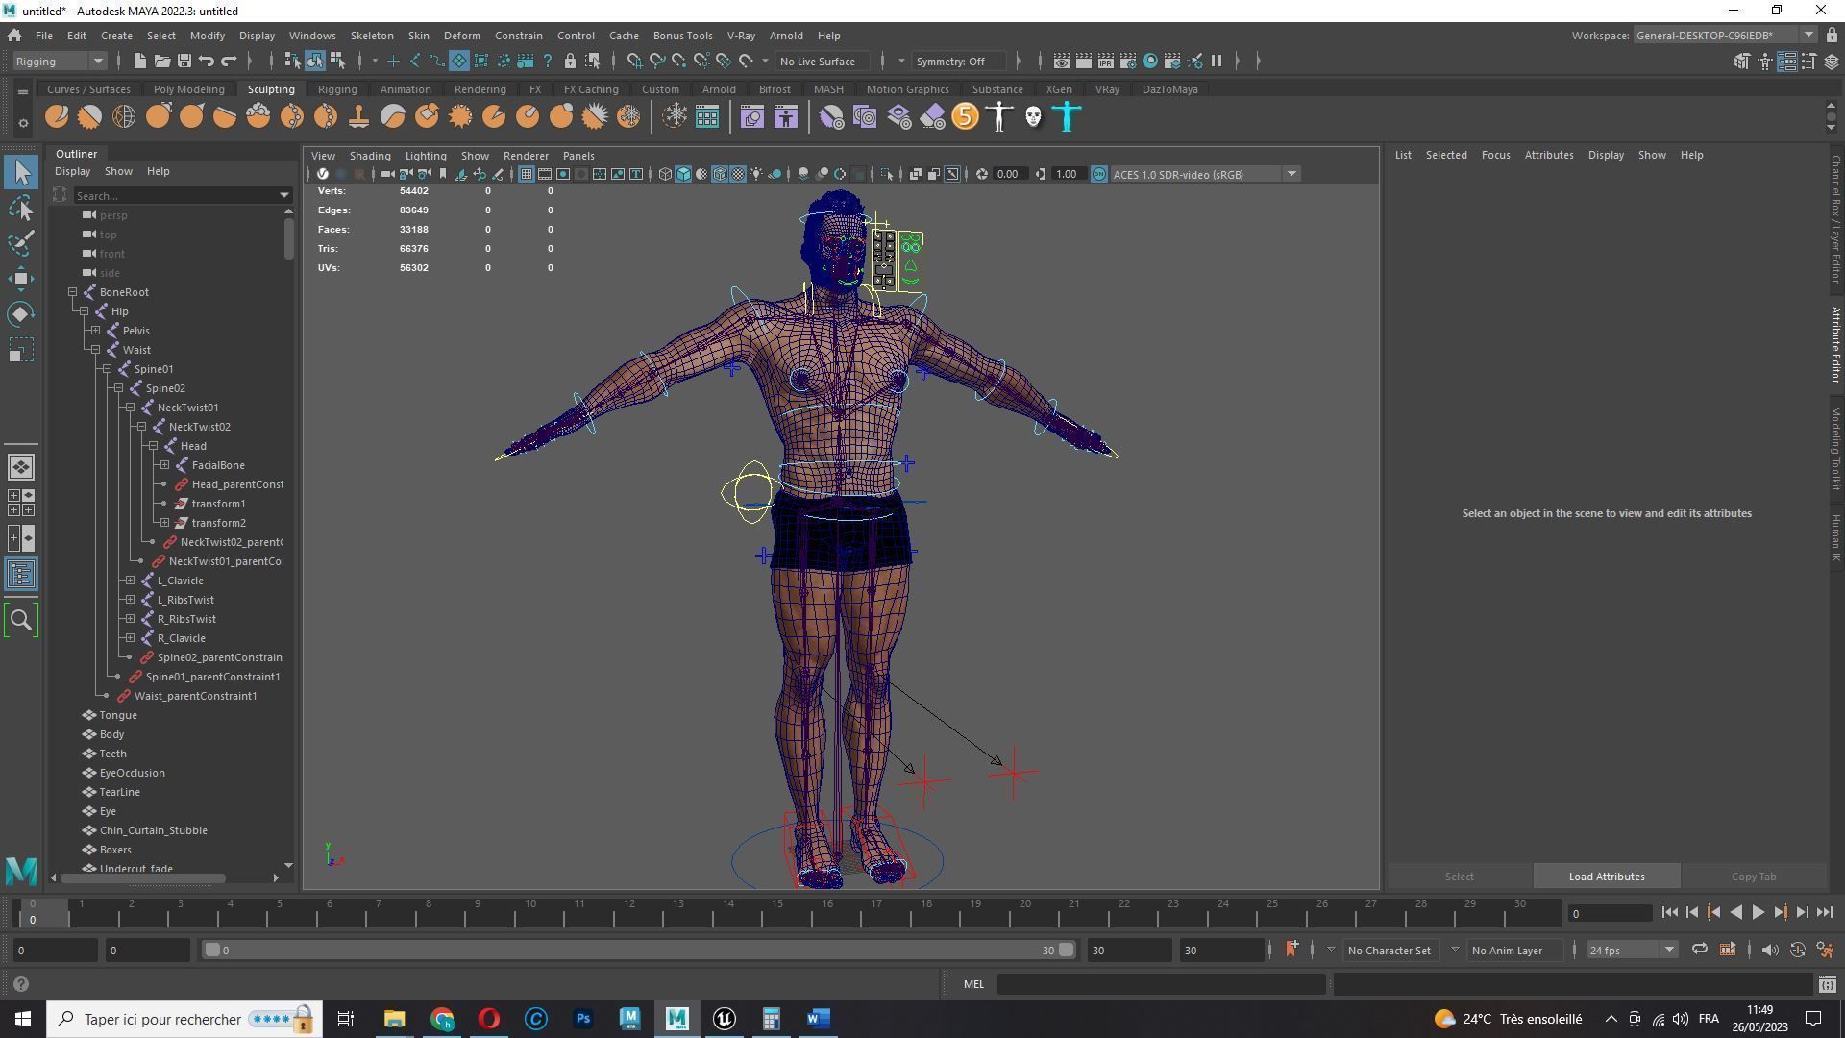
Task: Click the Select button in Attribute Editor
Action: 1459,877
